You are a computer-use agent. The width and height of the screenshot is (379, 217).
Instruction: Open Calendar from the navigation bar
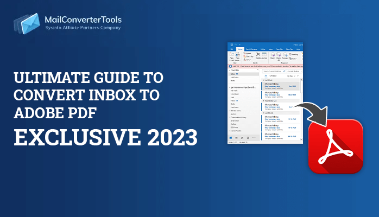click(236, 138)
